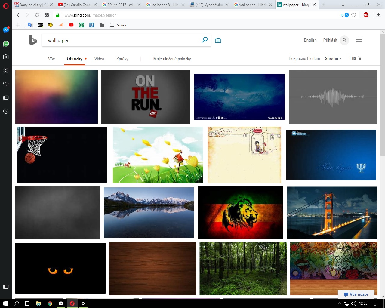Viewport: 385px width, 308px height.
Task: Open the Google Translate bookmark
Action: 30,25
